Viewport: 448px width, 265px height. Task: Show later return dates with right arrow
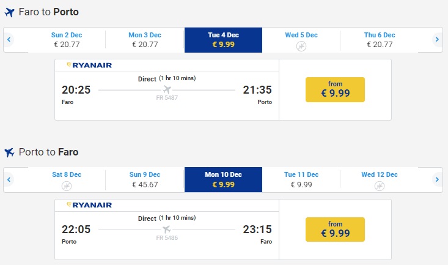click(x=437, y=180)
